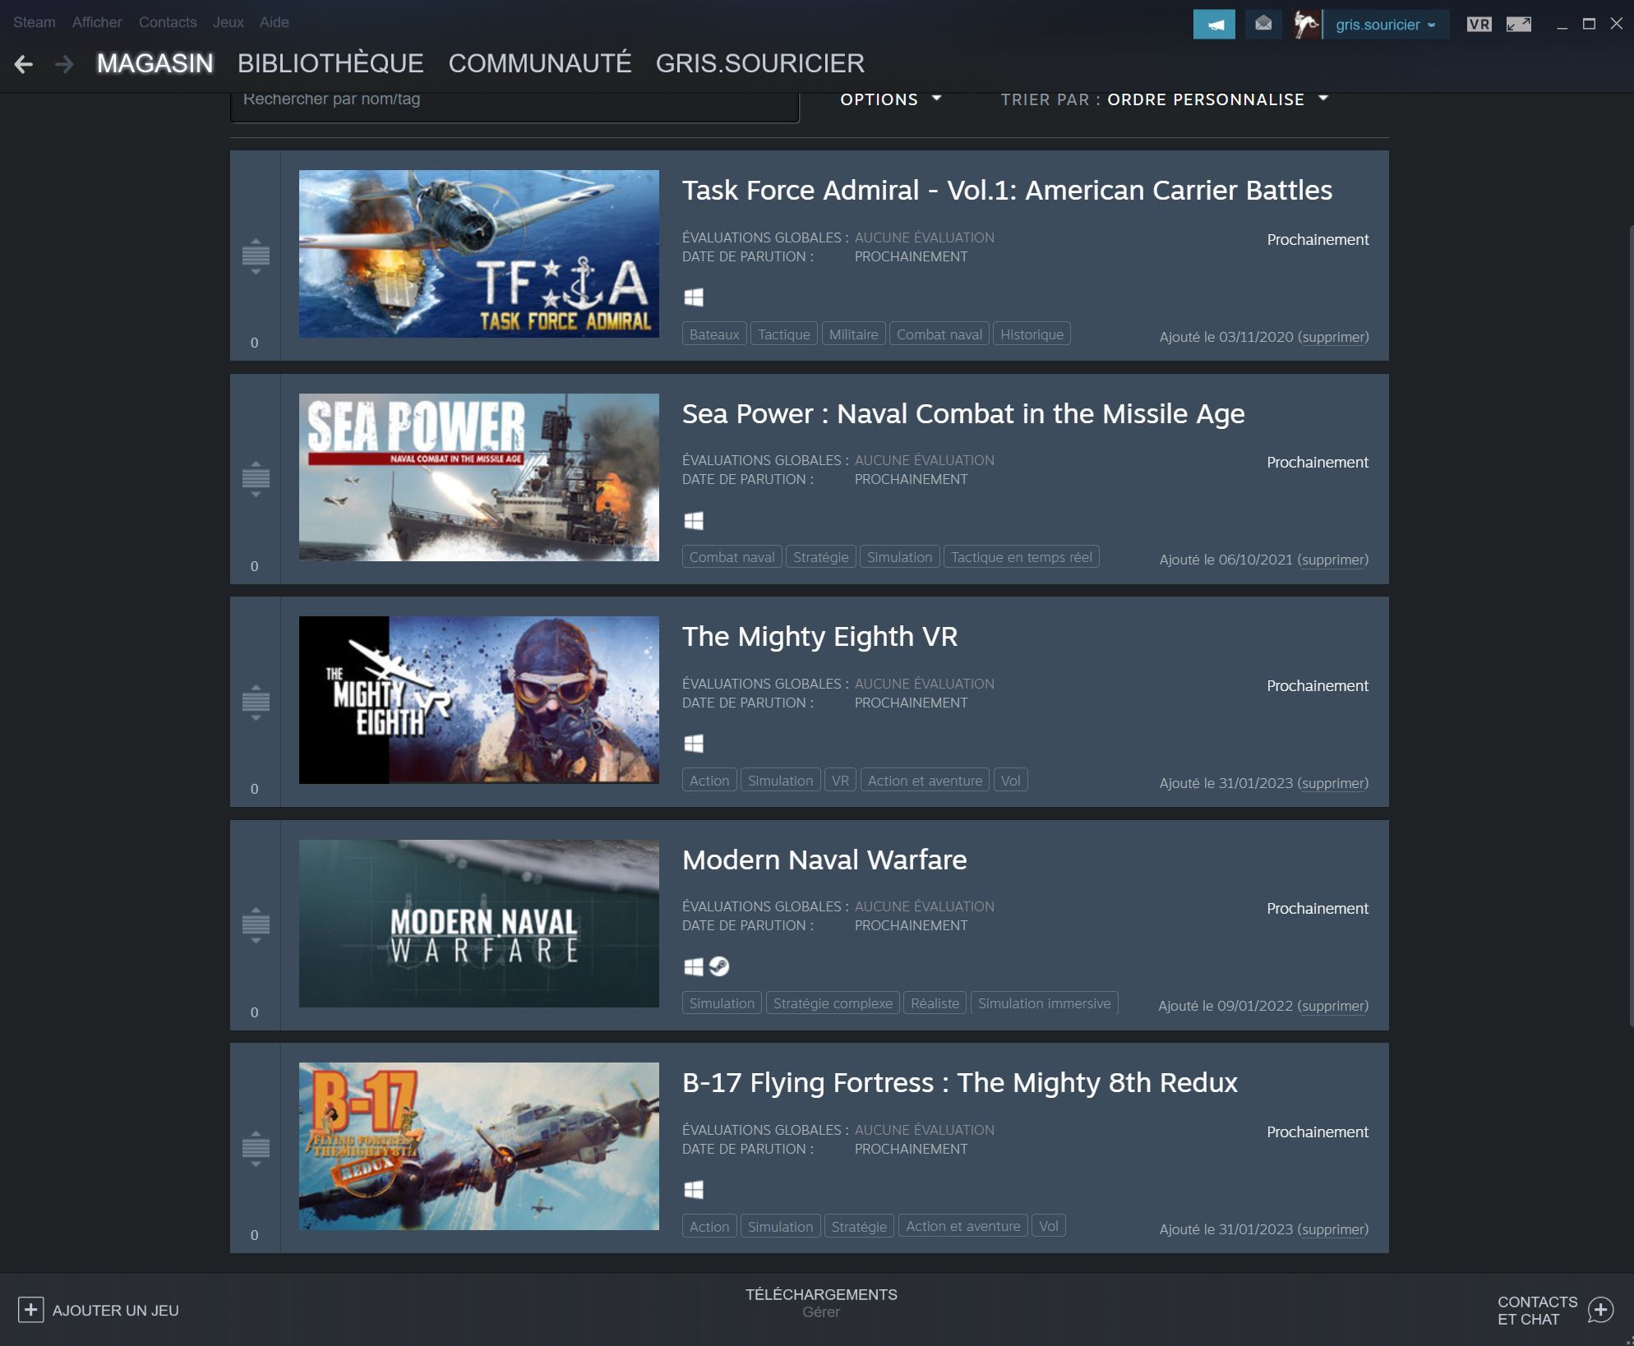Viewport: 1634px width, 1346px height.
Task: Click the VR mode icon
Action: [1479, 25]
